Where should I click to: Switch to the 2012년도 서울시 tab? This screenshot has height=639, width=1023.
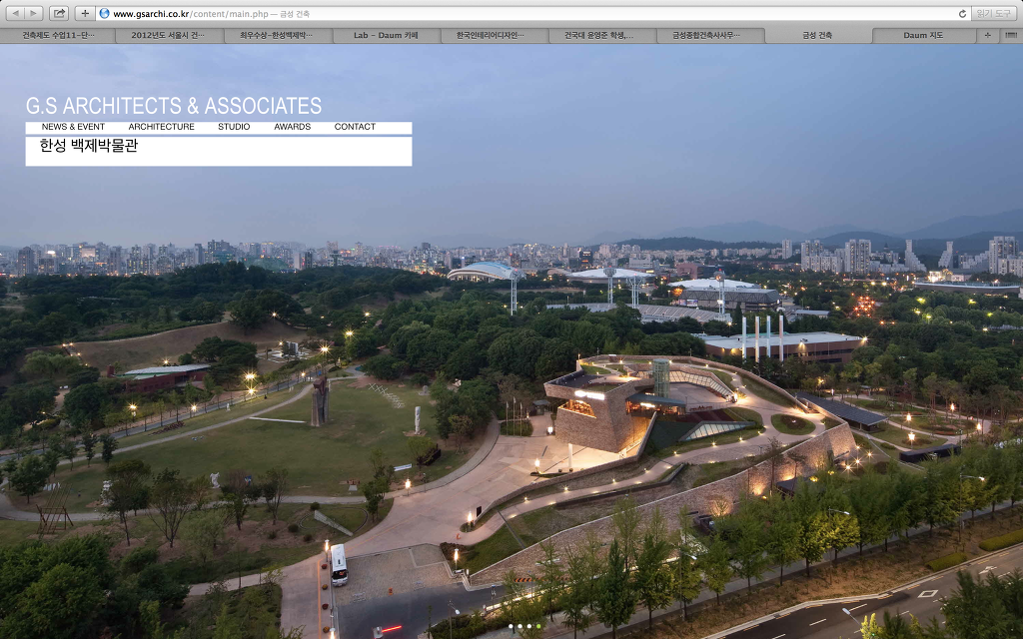point(168,35)
